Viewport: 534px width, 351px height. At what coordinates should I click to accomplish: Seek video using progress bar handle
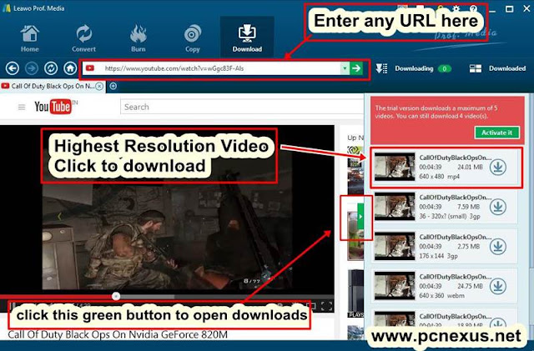[x=116, y=296]
